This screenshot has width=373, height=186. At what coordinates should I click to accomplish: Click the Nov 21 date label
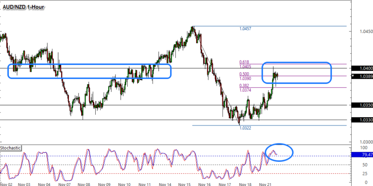pyautogui.click(x=266, y=185)
